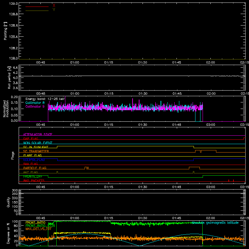Select the red 'X' legend letter
The image size is (249, 249).
coord(54,5)
